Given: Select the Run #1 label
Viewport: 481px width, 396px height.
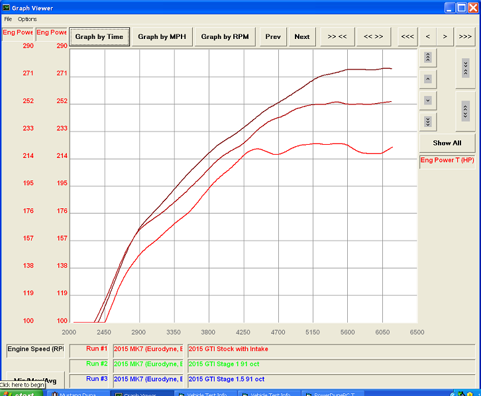Looking at the screenshot, I should point(89,350).
